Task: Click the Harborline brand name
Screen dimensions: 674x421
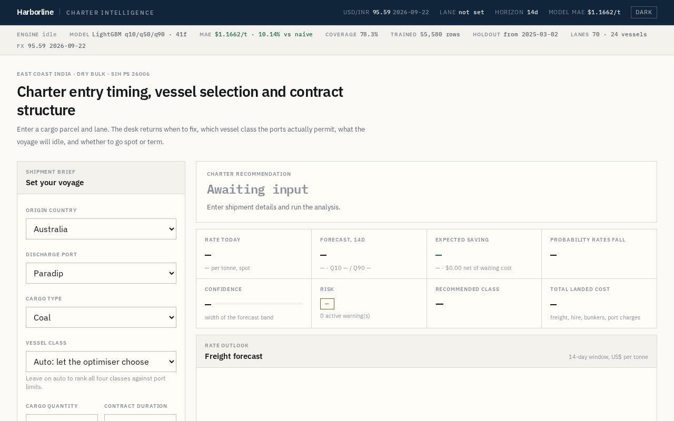Action: (x=35, y=12)
